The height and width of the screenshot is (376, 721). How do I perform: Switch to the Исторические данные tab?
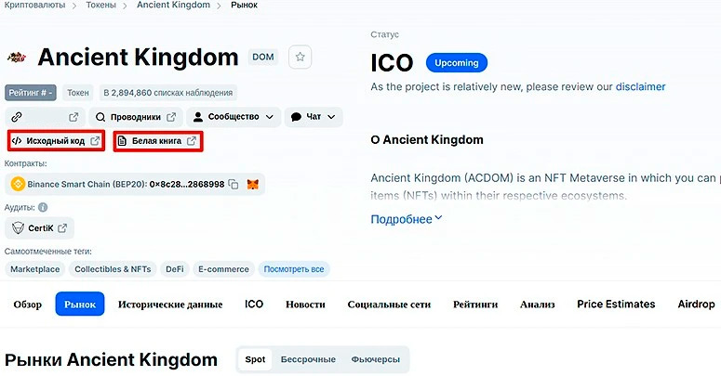click(170, 305)
